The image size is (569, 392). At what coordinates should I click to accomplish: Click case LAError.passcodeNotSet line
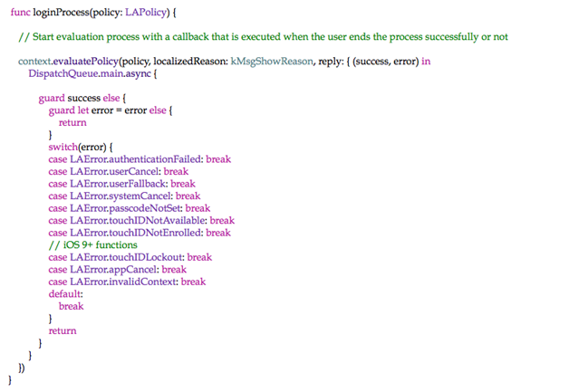pos(130,208)
